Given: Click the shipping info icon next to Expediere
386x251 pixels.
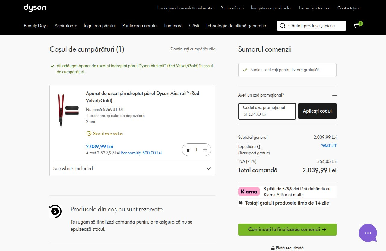Looking at the screenshot, I should point(259,147).
